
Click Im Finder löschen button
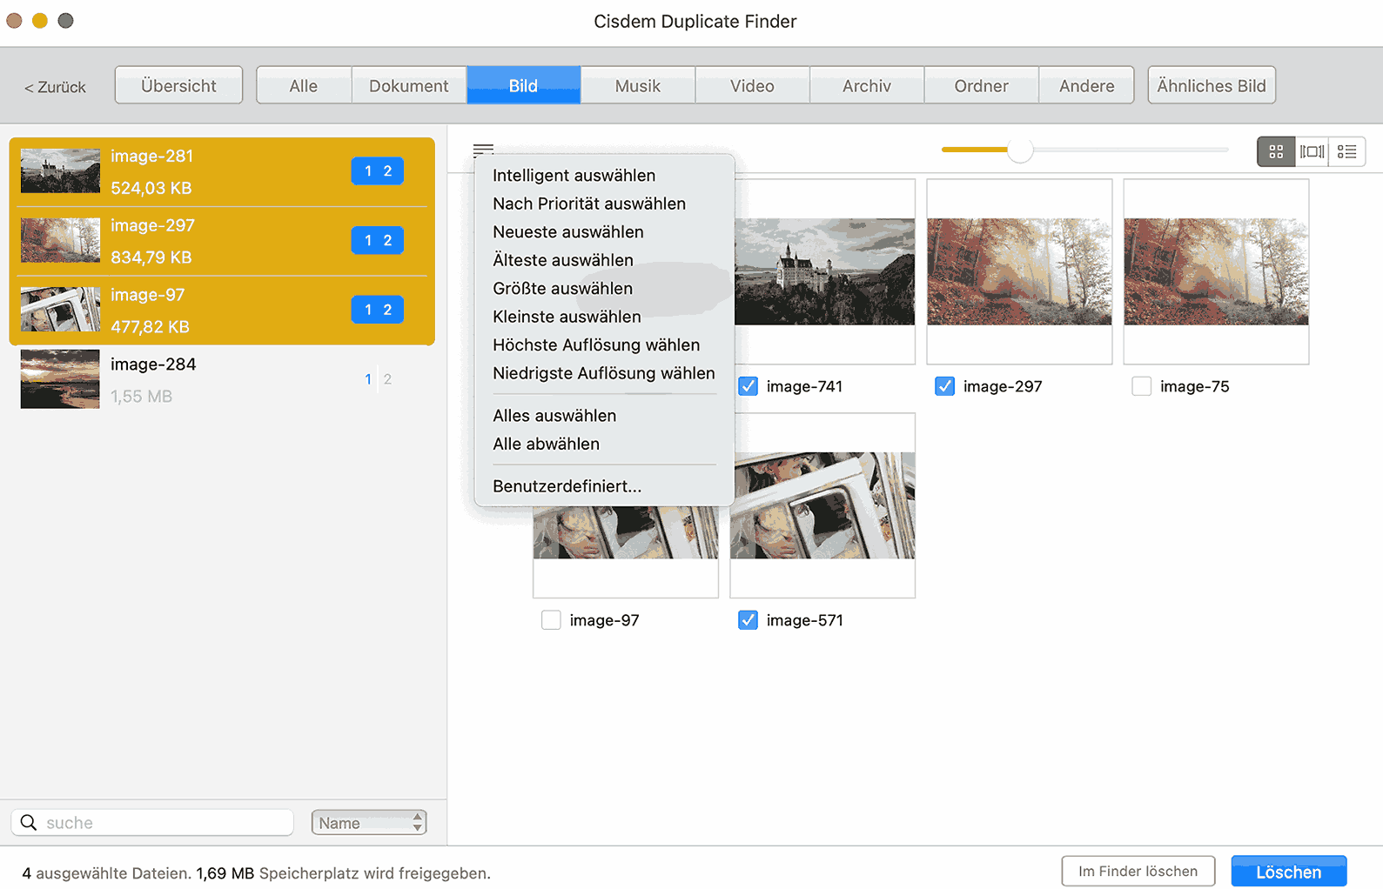1138,871
